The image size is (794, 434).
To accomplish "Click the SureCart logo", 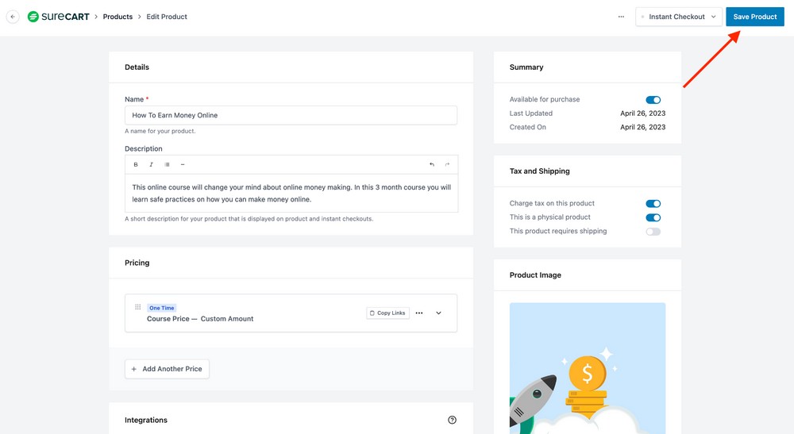I will 58,17.
